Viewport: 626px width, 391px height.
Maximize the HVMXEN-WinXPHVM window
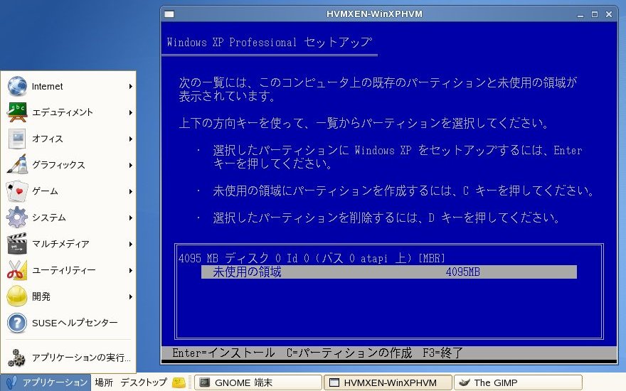point(595,14)
